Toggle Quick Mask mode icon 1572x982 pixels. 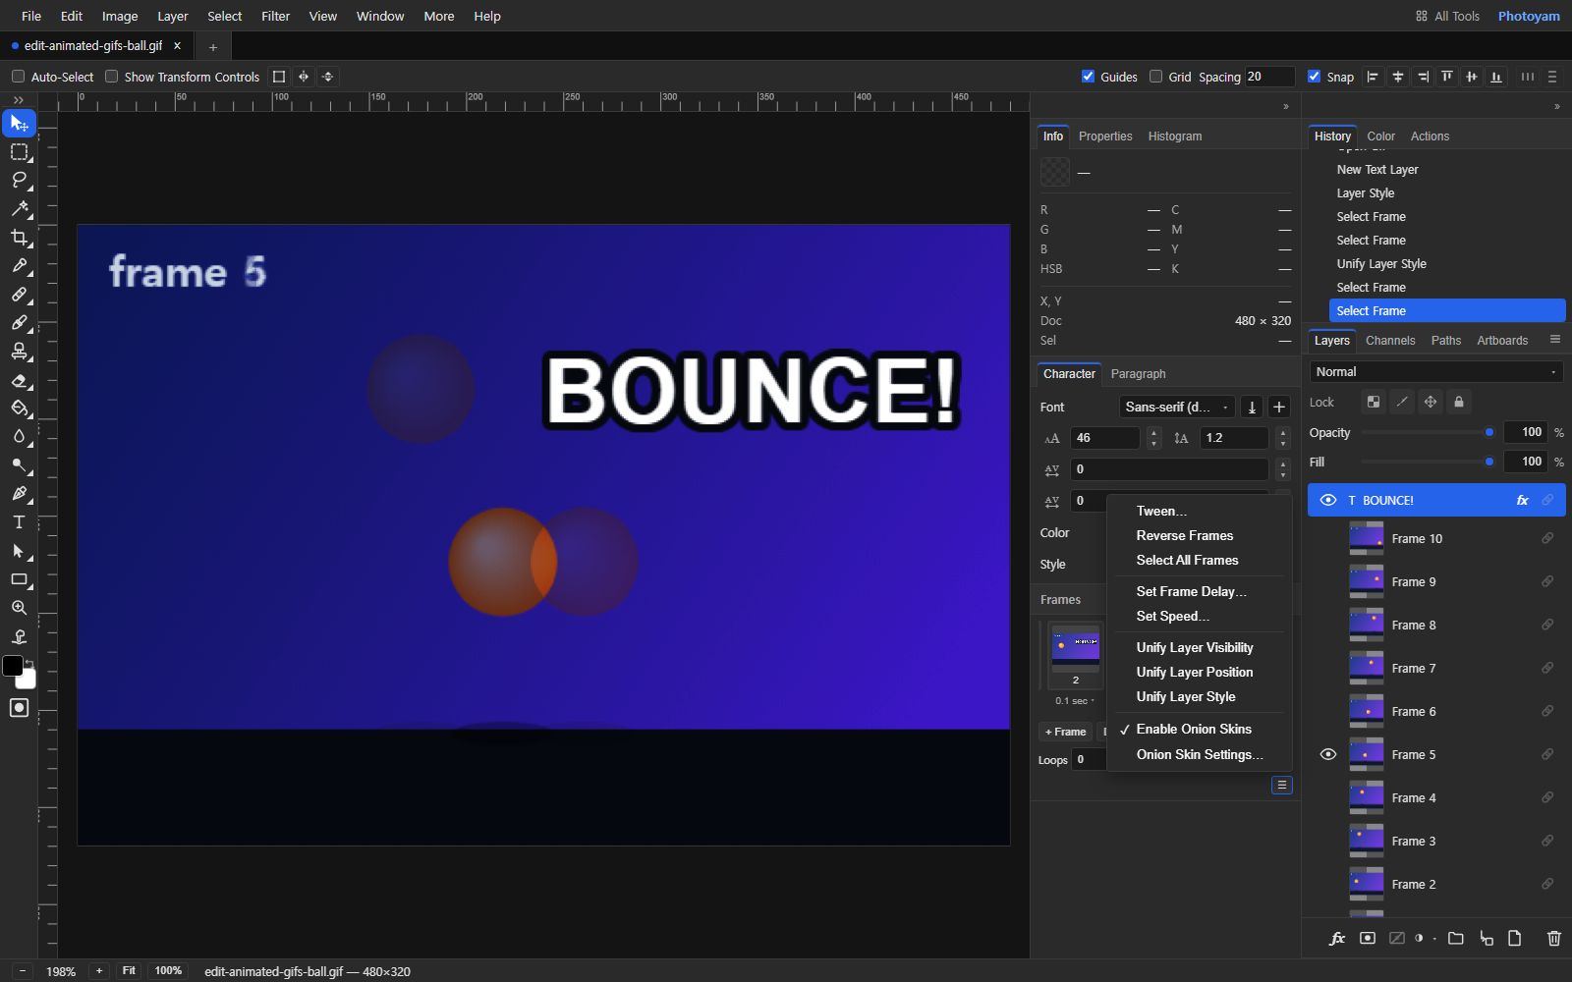(19, 708)
